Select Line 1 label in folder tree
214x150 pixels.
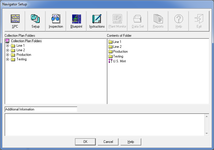point(20,46)
